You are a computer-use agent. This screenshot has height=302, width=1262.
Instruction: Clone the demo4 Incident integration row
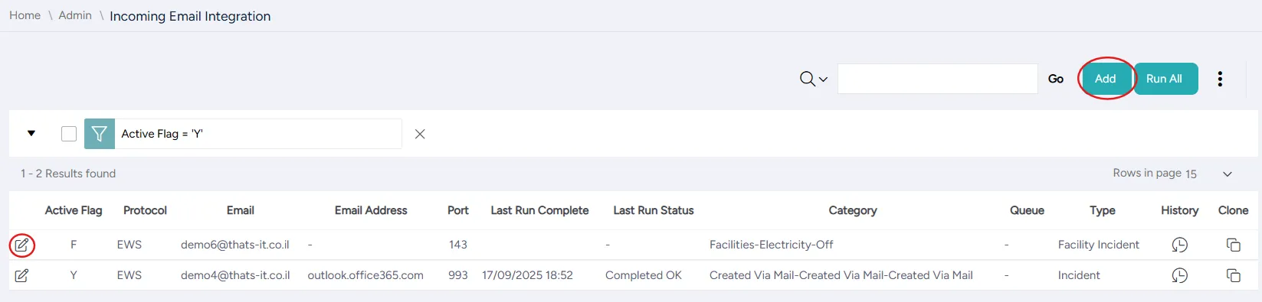tap(1234, 275)
